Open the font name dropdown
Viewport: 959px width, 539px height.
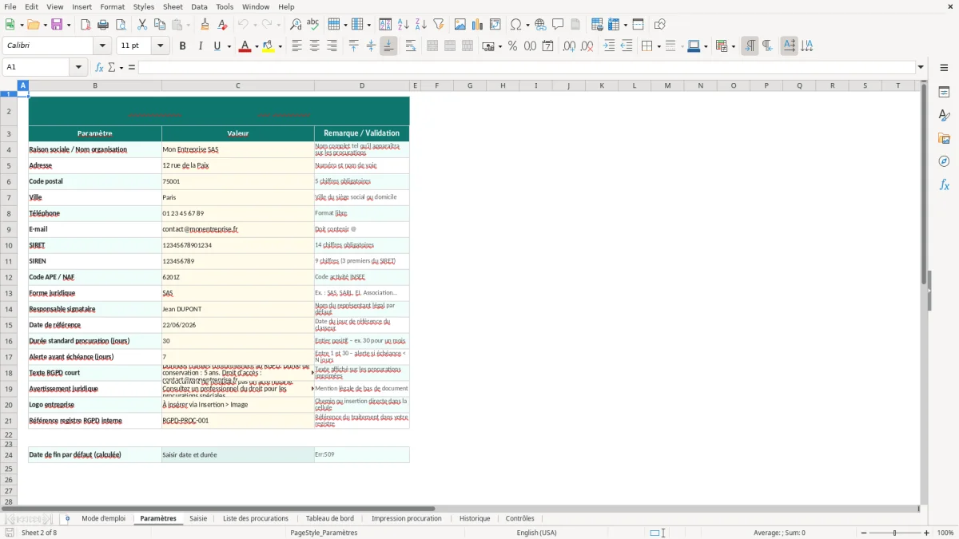[x=102, y=46]
